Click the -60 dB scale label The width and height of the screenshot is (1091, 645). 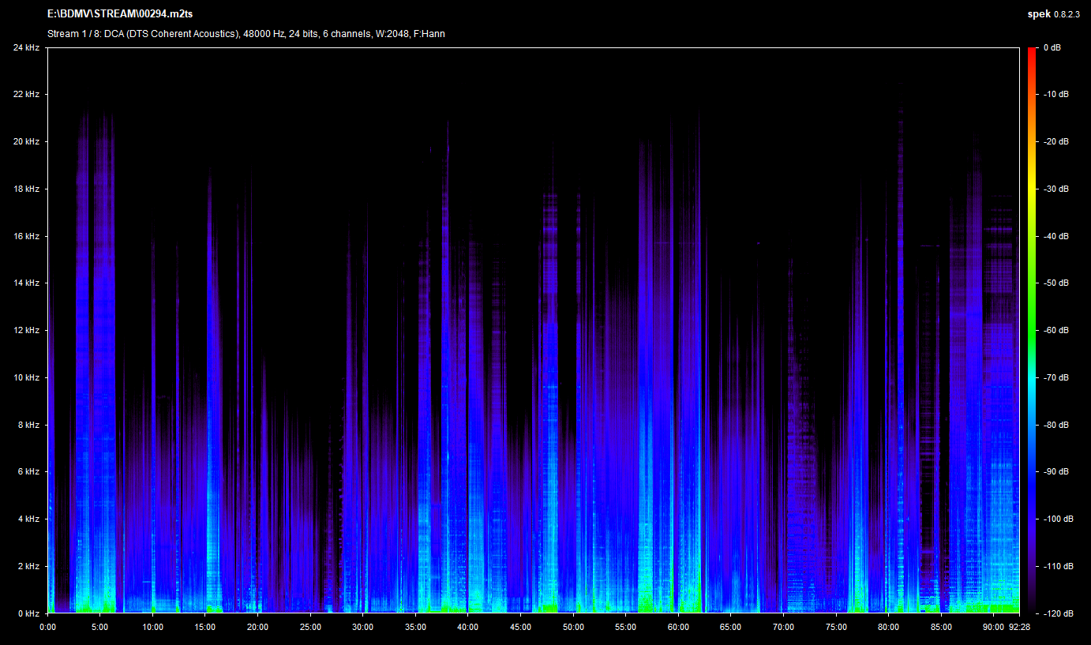[x=1055, y=331]
